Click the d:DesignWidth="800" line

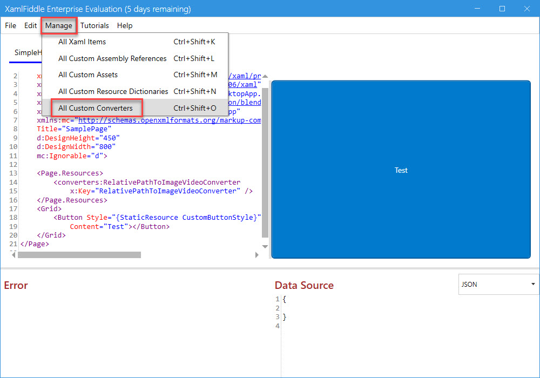(x=76, y=147)
